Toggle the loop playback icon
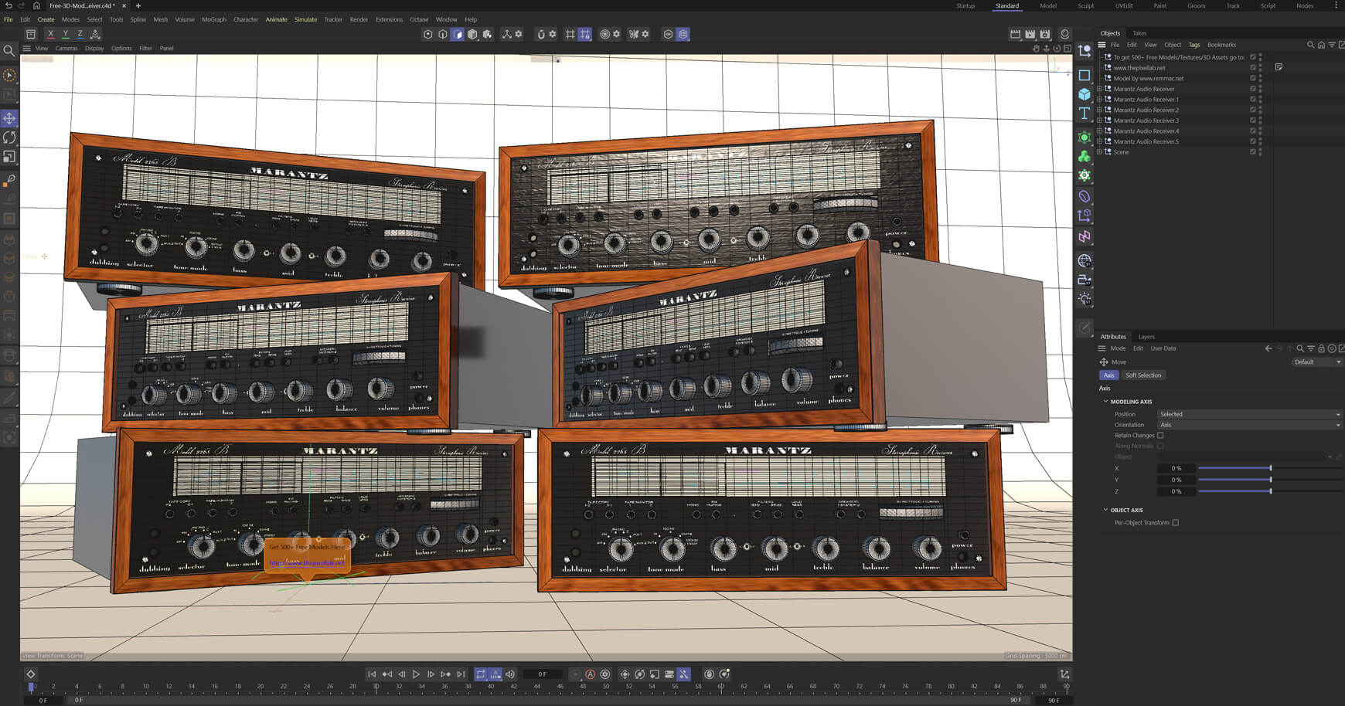The width and height of the screenshot is (1345, 706). click(481, 674)
